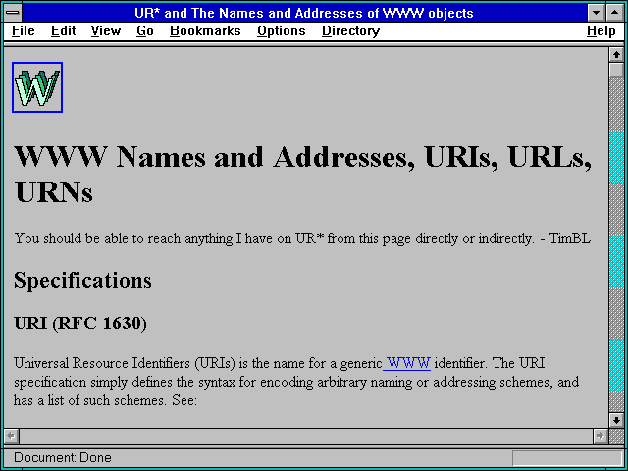
Task: Open the Edit menu
Action: pos(63,31)
